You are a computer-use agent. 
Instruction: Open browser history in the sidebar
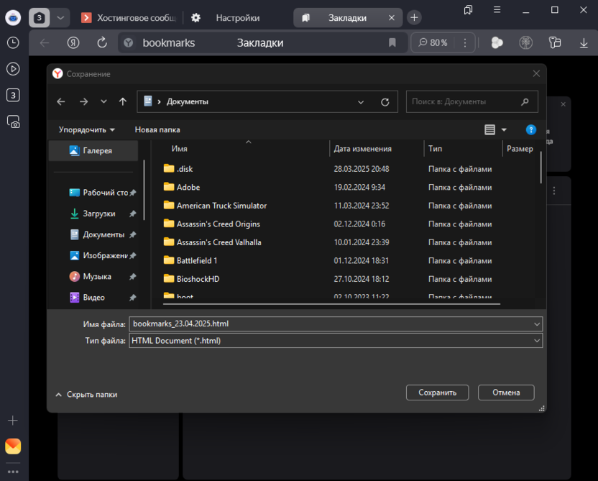(13, 43)
